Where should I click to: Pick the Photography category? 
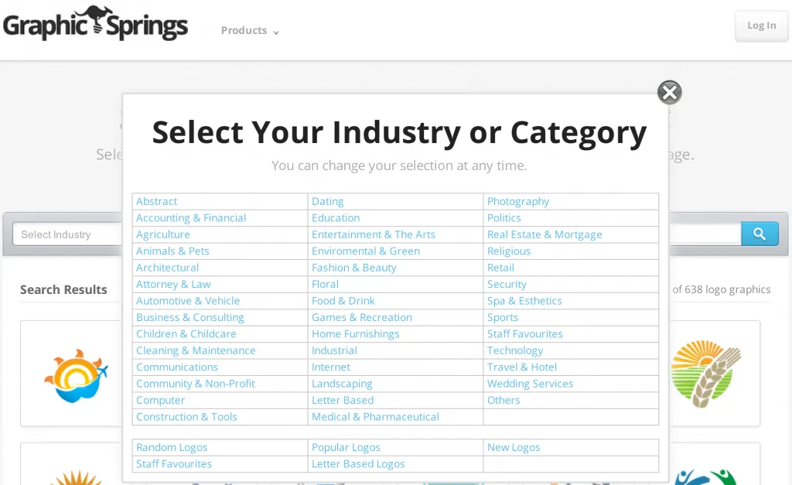[x=518, y=201]
